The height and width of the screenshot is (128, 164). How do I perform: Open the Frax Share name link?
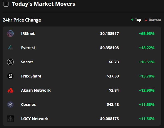point(31,76)
